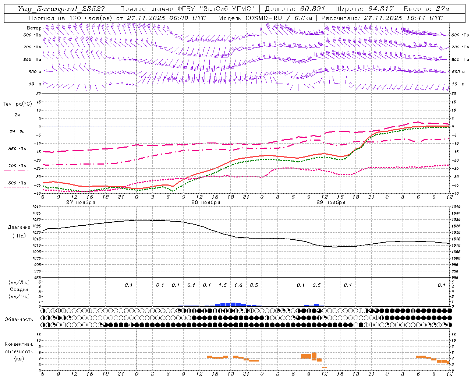Click the Ветер panel label
Image resolution: width=471 pixels, height=377 pixels.
[x=34, y=28]
